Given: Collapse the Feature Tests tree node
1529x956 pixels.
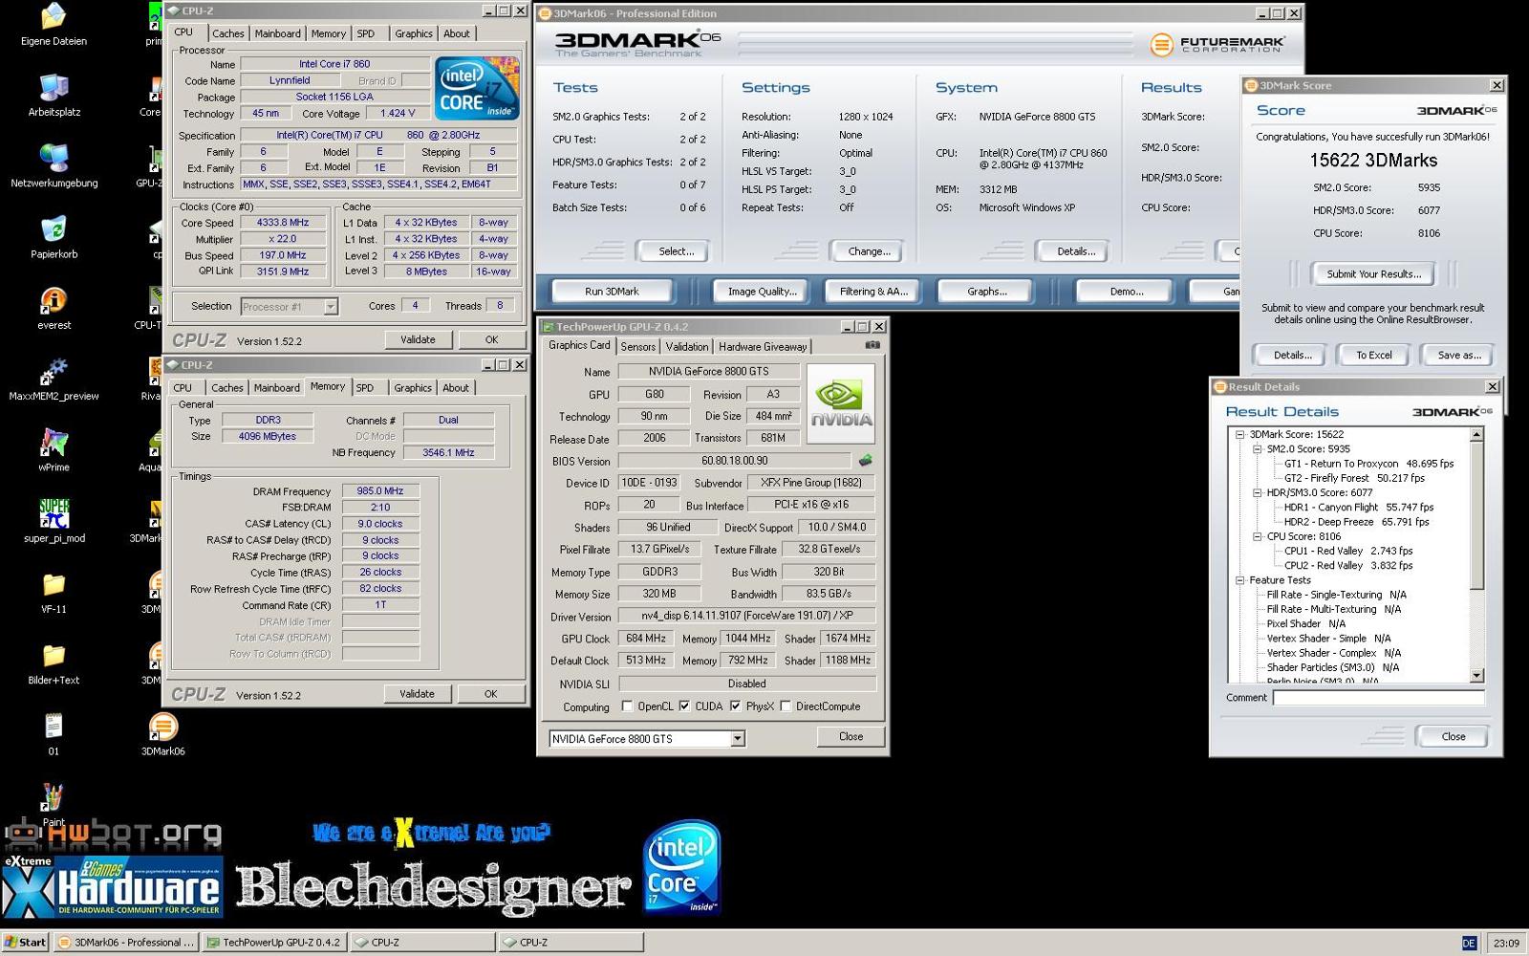Looking at the screenshot, I should coord(1239,580).
